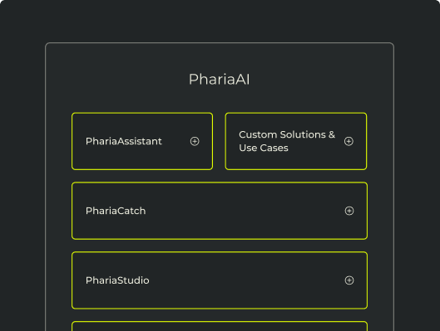Click the circled plus icon in PhariaCatch row
440x331 pixels.
349,211
